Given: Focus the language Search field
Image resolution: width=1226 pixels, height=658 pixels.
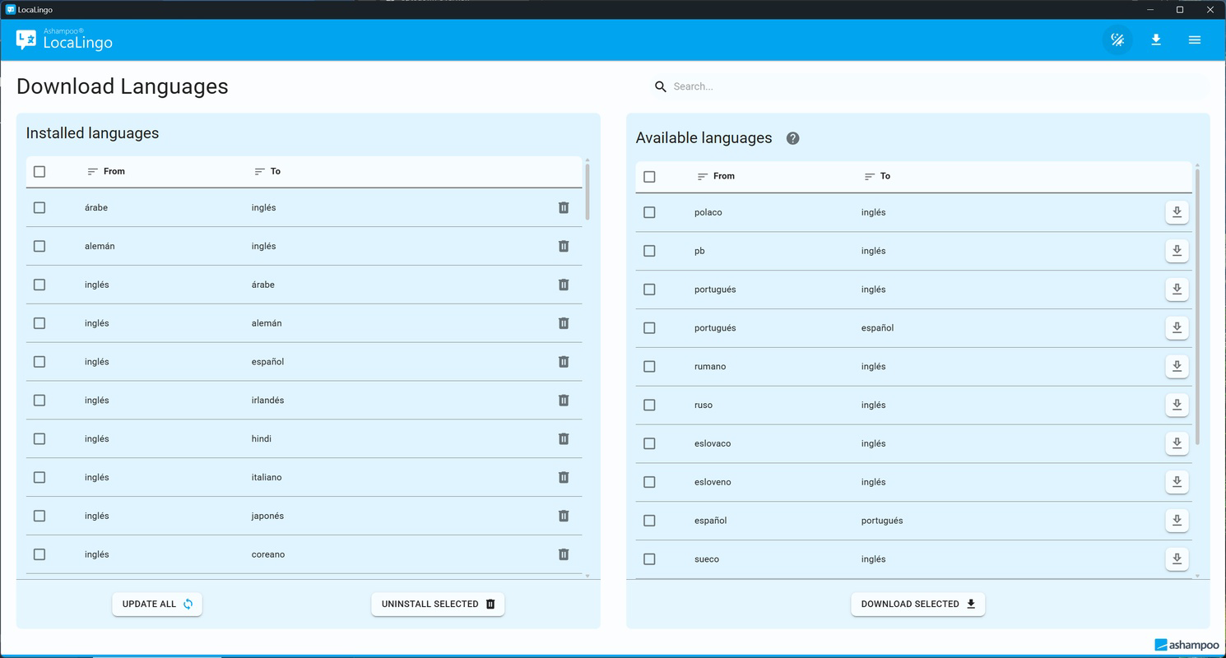Looking at the screenshot, I should 930,86.
